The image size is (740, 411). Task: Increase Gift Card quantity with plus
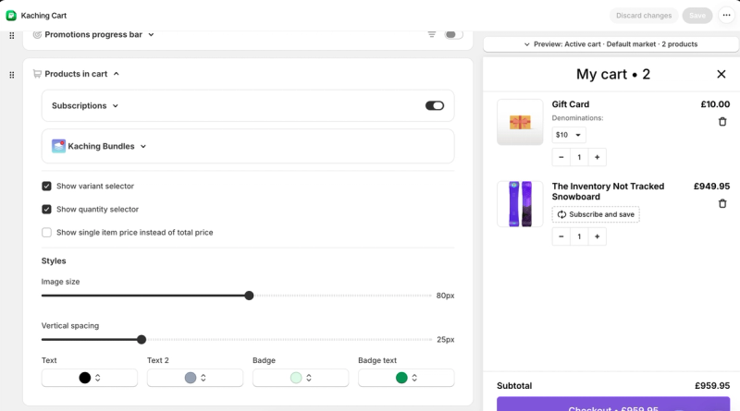tap(597, 157)
